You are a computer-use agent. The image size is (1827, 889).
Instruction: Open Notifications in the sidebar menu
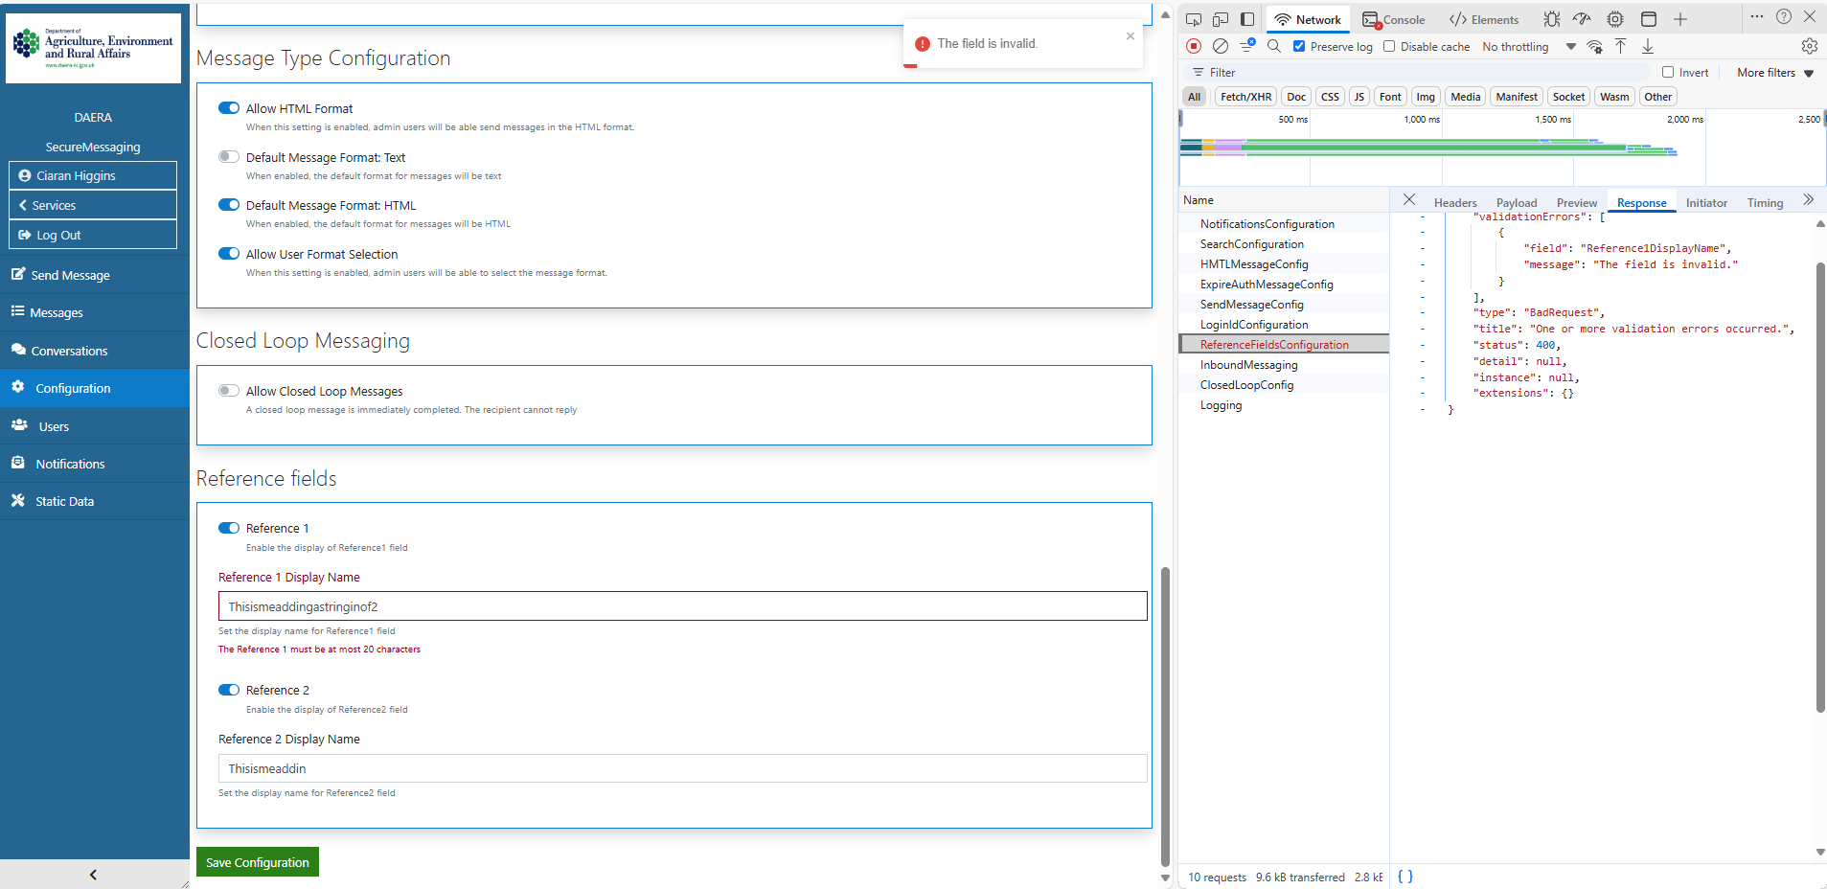click(x=70, y=464)
